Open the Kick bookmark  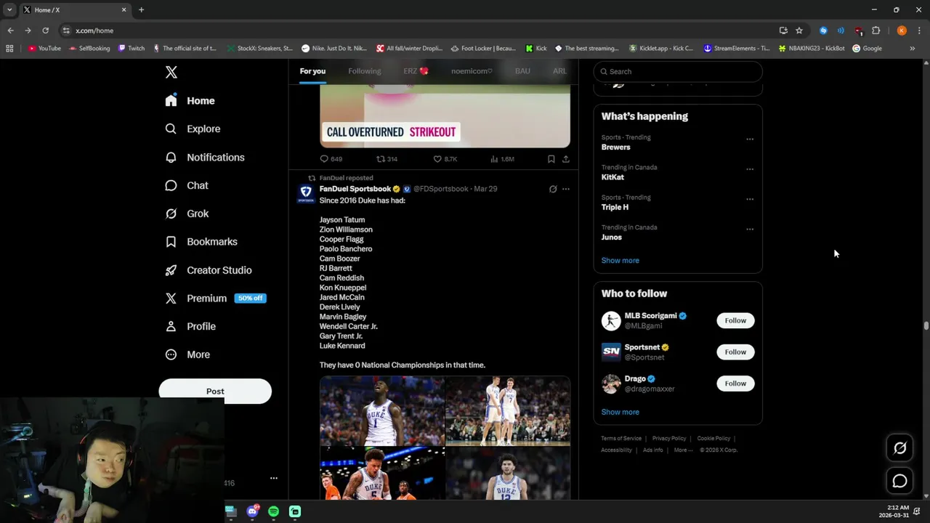click(x=536, y=49)
